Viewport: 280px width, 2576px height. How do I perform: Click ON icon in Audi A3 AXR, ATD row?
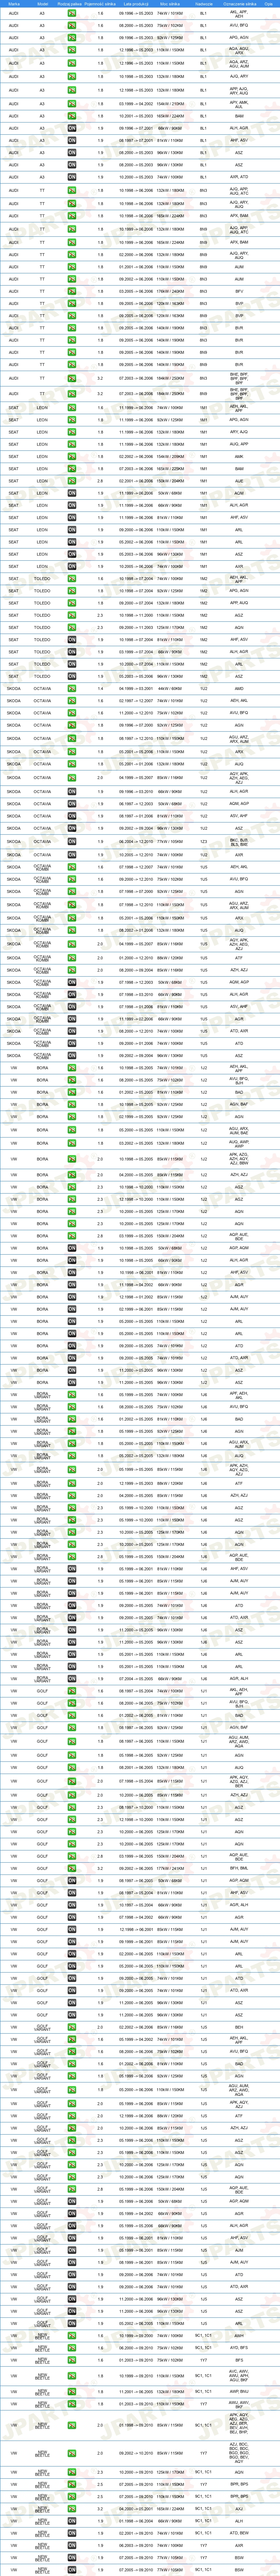pos(72,177)
